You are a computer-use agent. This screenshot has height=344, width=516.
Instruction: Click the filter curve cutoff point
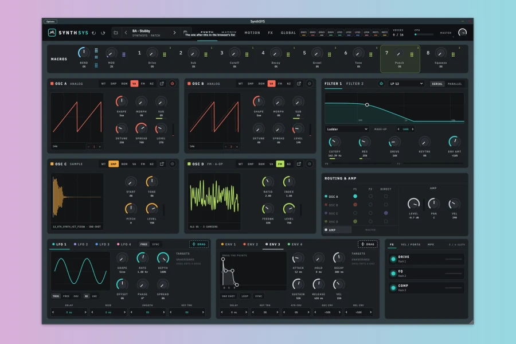367,105
